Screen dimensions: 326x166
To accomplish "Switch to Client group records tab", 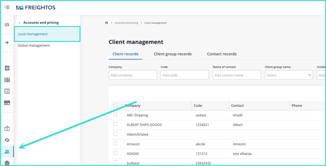I will pos(173,54).
